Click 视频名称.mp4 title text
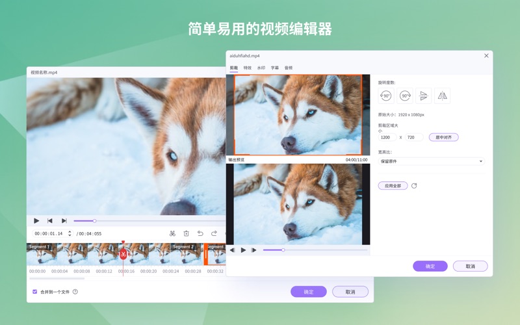 point(44,72)
